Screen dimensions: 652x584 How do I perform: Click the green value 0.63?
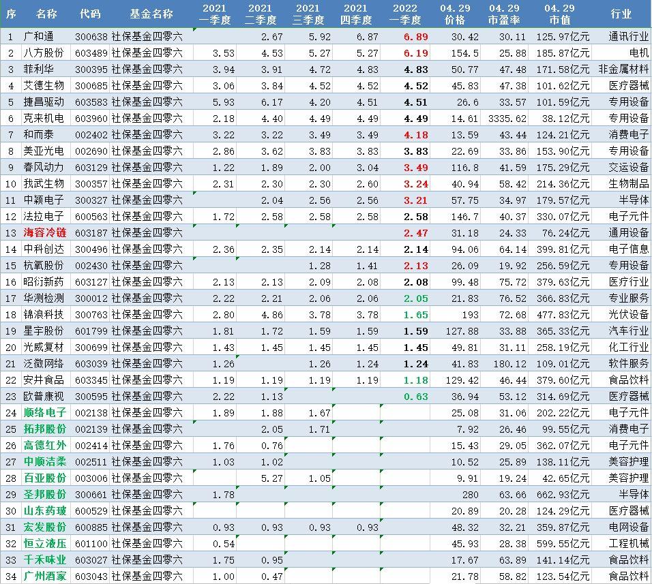tap(416, 397)
